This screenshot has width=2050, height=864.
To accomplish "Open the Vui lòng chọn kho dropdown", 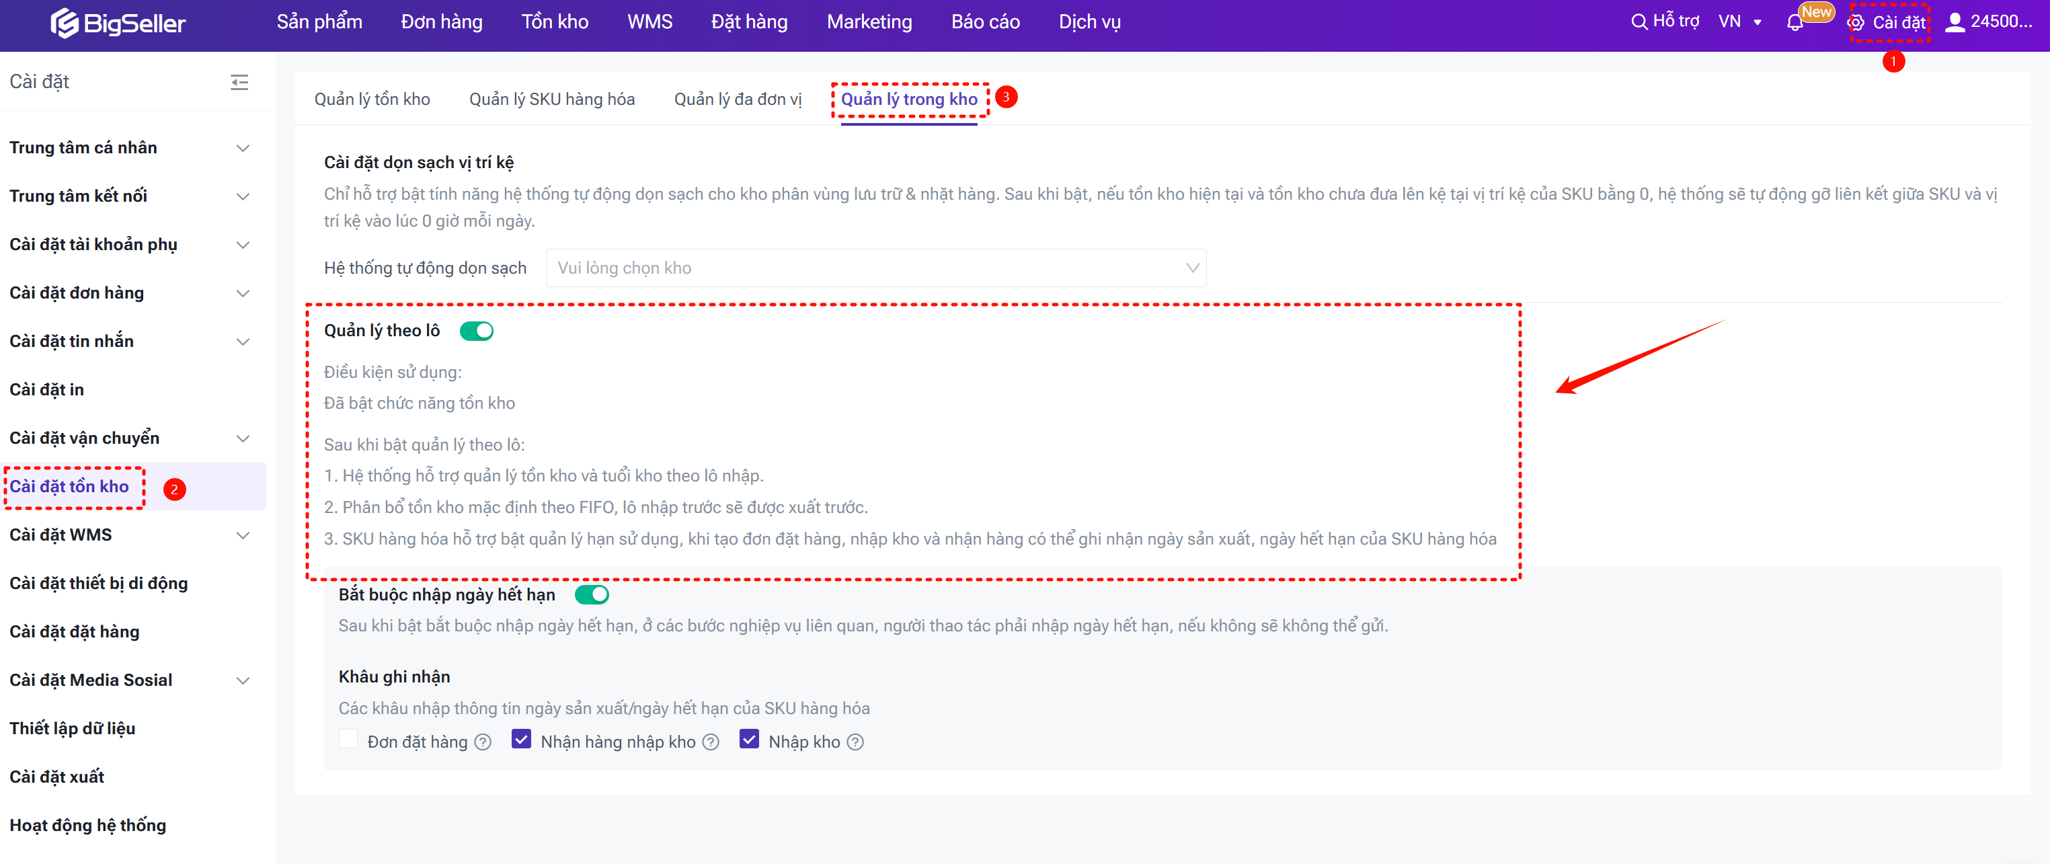I will (875, 268).
